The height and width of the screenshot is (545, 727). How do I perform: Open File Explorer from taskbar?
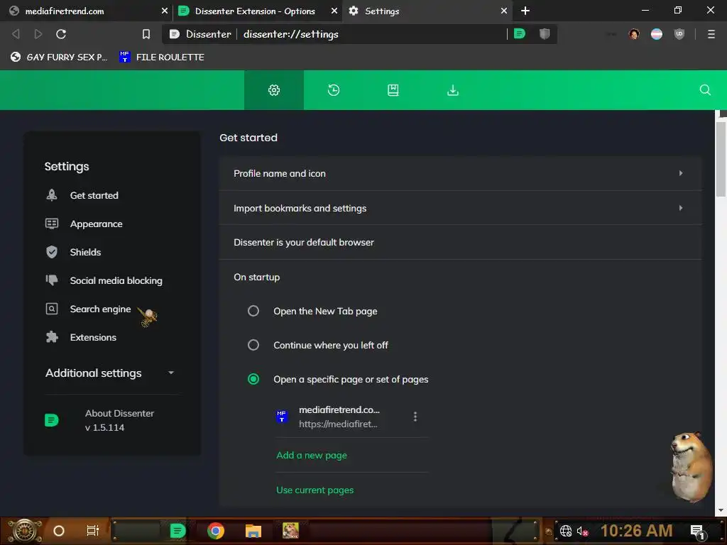click(x=253, y=531)
